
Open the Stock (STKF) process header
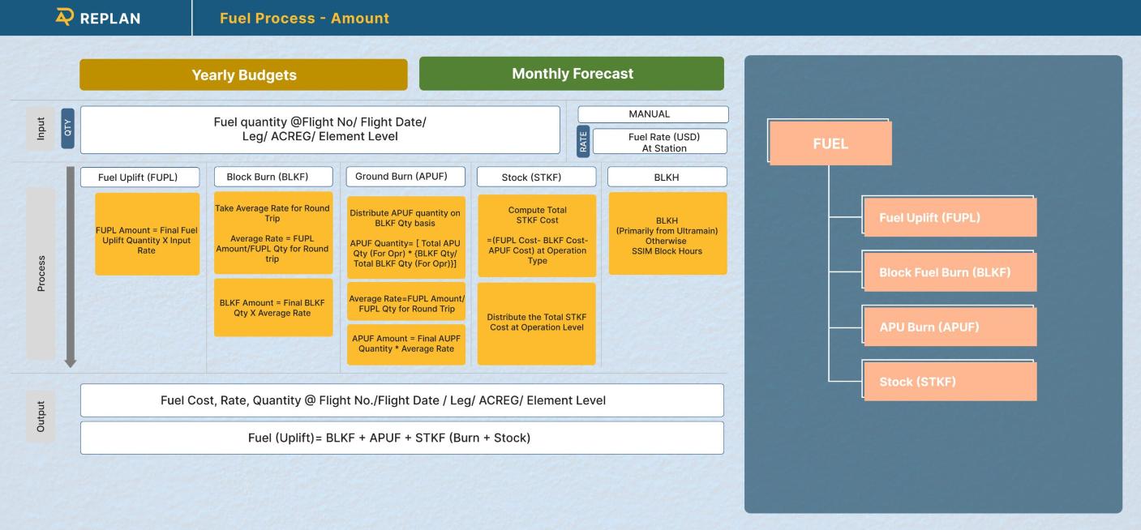[537, 177]
